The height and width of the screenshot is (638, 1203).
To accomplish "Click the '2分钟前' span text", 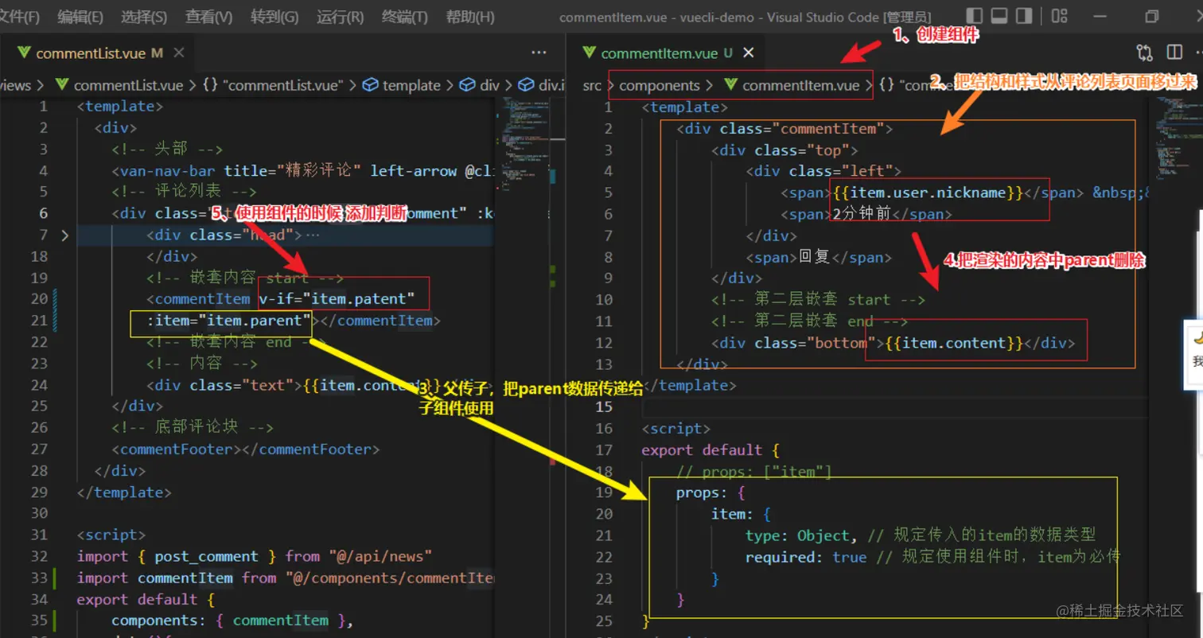I will point(861,214).
